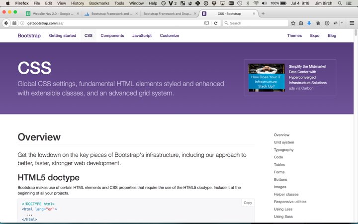Expand toolbar dropdown arrow near menu button

point(342,23)
